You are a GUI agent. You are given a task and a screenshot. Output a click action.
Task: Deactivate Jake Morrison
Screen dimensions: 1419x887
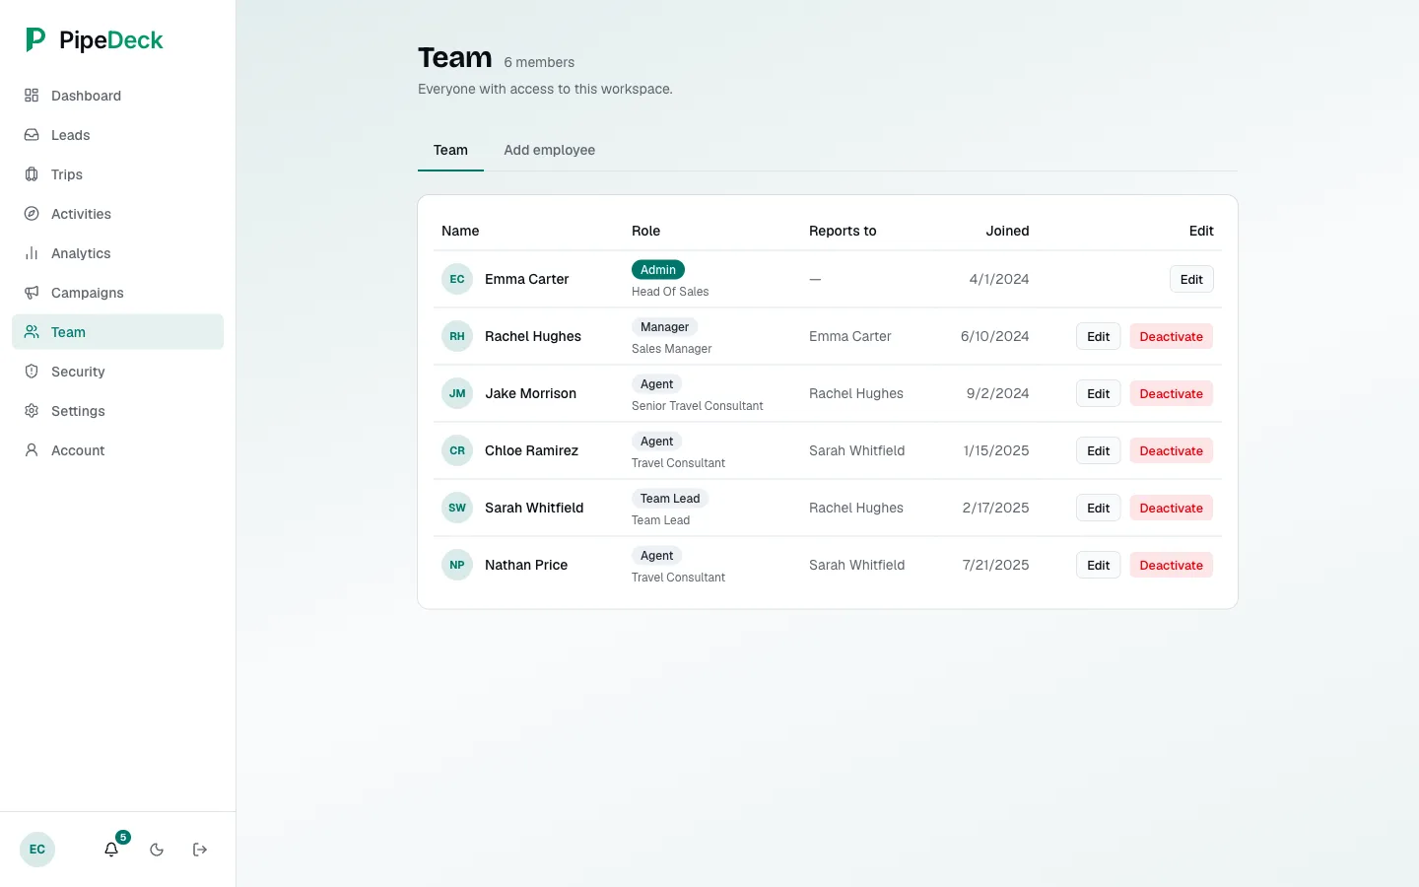pos(1171,393)
